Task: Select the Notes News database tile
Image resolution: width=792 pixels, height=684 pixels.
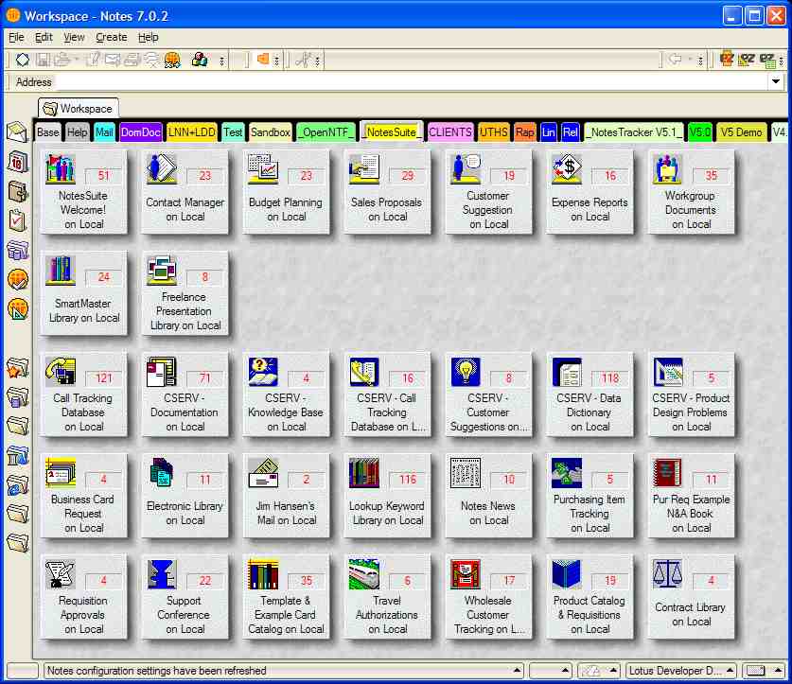Action: 488,496
